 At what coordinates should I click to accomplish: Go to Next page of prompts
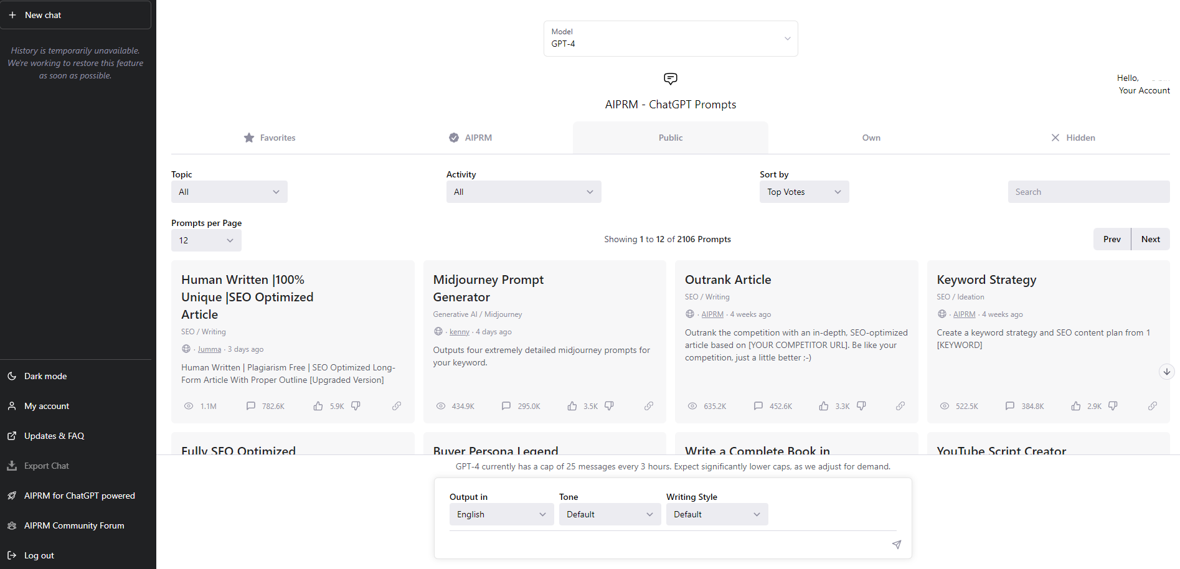click(1151, 239)
